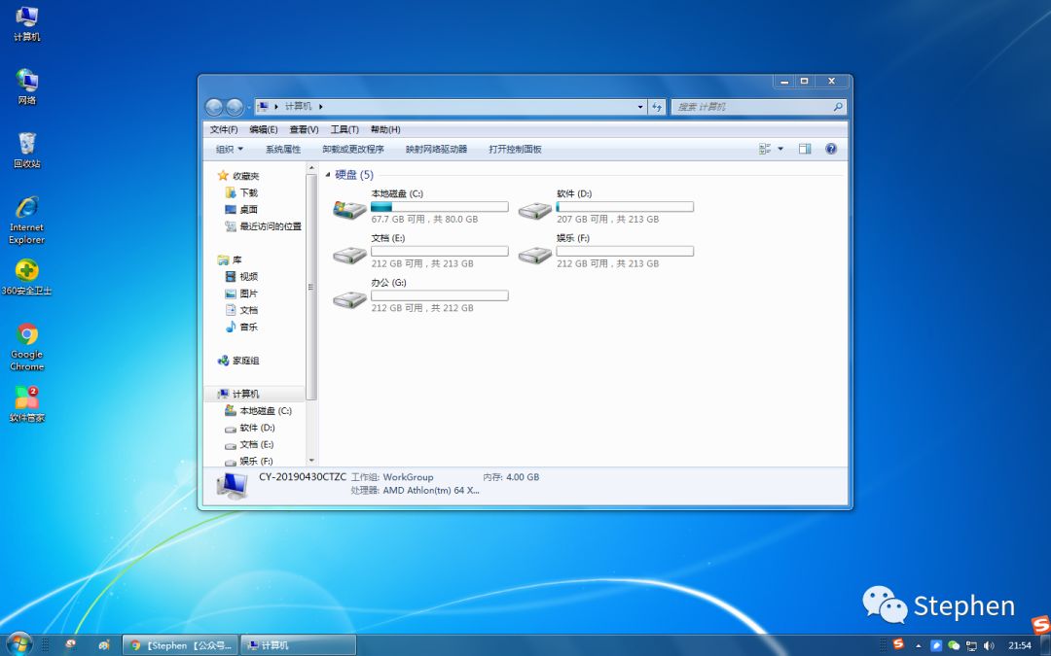This screenshot has height=656, width=1051.
Task: Open the 回收站 recycle bin icon
Action: [27, 150]
